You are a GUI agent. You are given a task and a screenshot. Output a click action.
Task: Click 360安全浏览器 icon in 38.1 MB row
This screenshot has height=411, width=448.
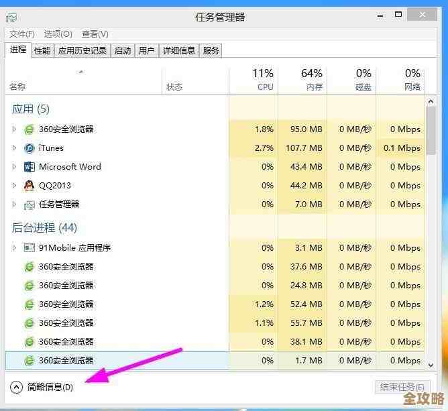[x=29, y=342]
